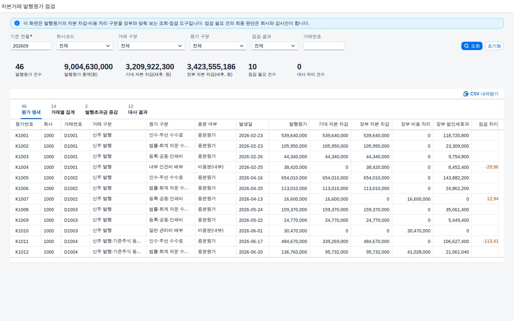Select the K1001 row cell
This screenshot has width=514, height=321.
click(26, 135)
